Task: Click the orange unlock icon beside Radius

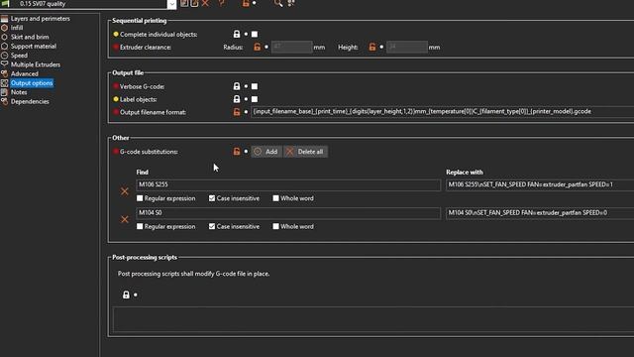Action: coord(258,47)
